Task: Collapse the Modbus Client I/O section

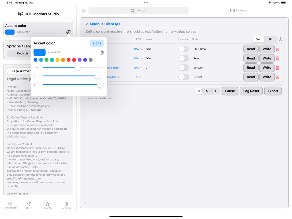Action: (86, 24)
